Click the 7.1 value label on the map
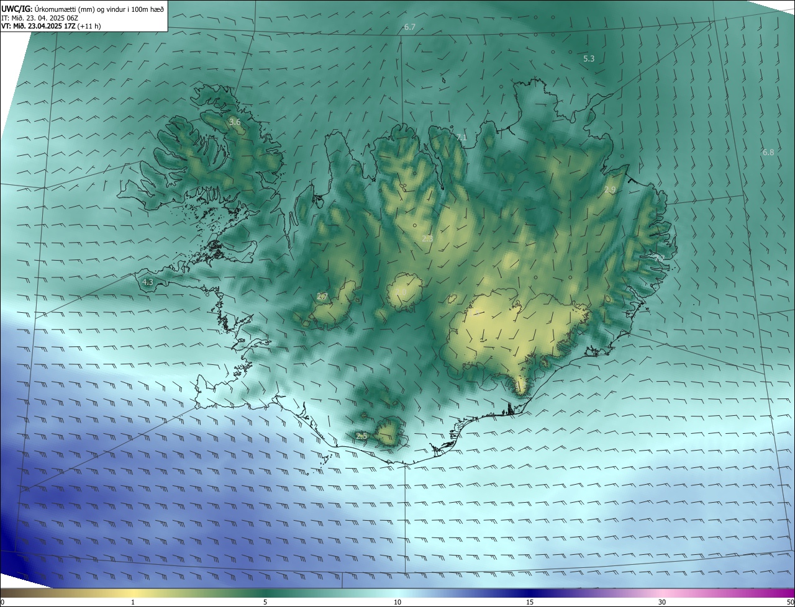 pos(461,138)
